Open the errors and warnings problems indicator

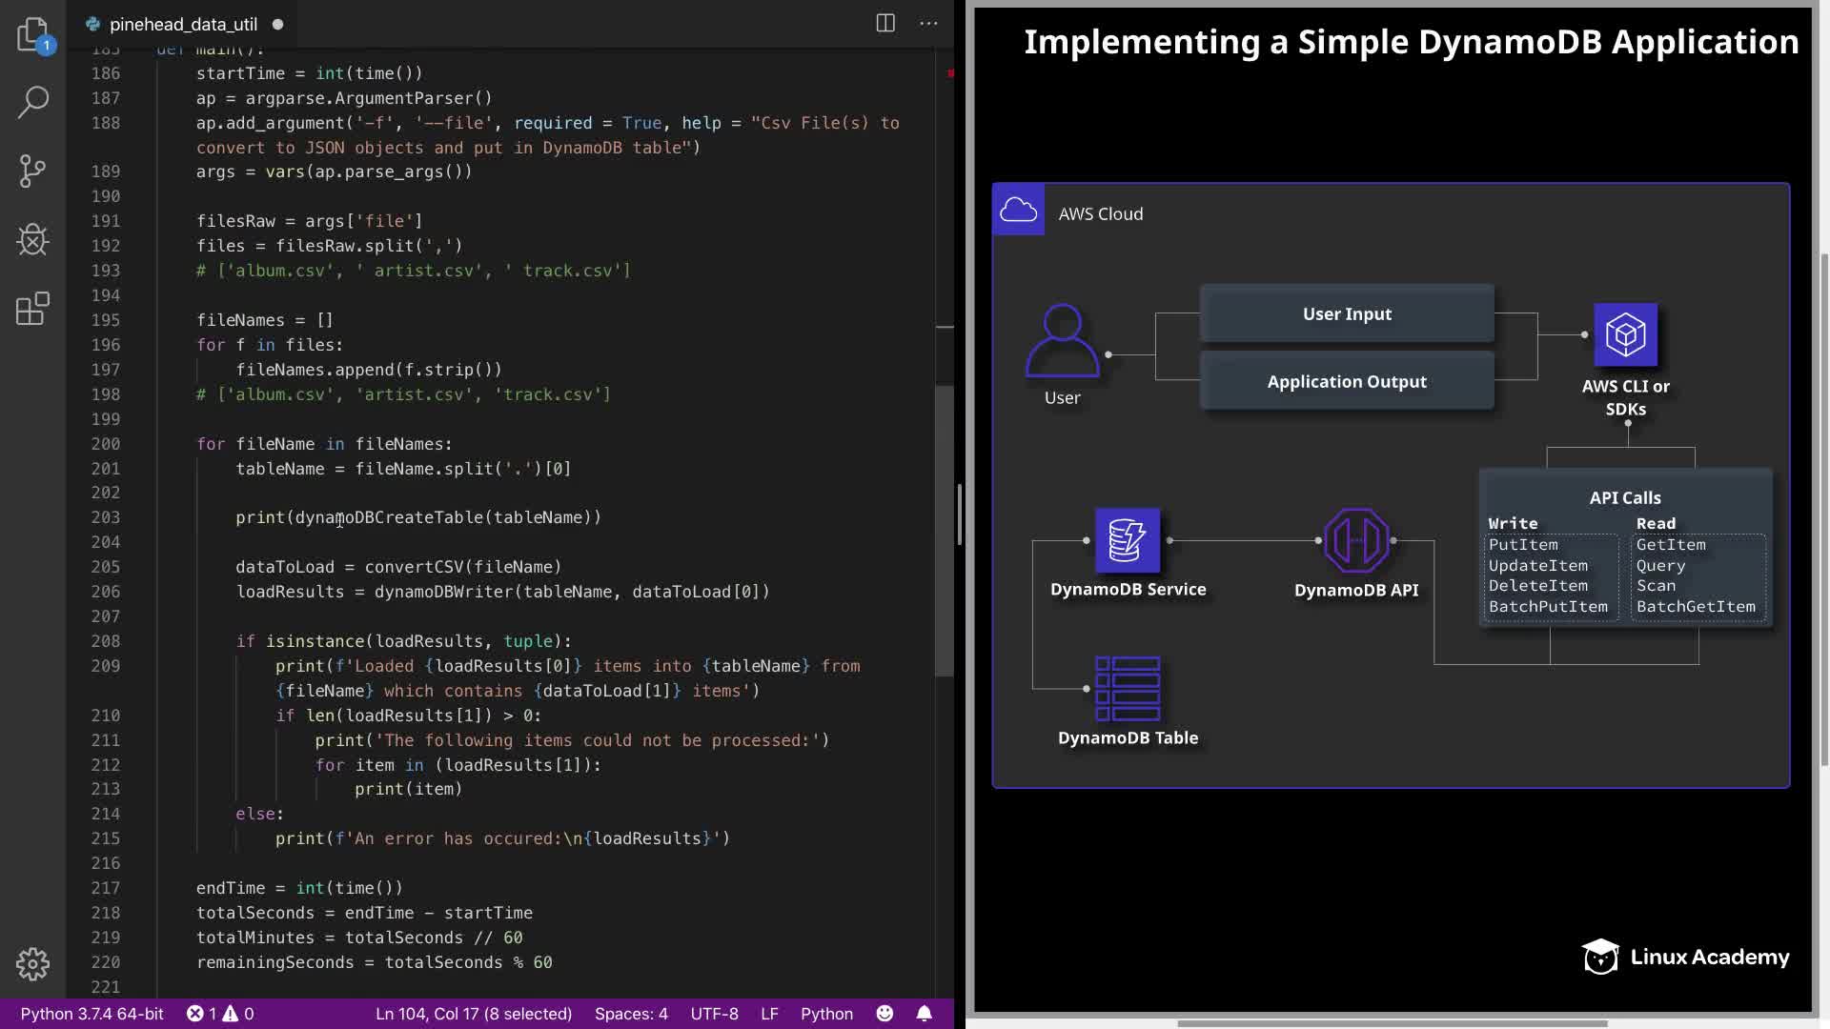coord(220,1014)
